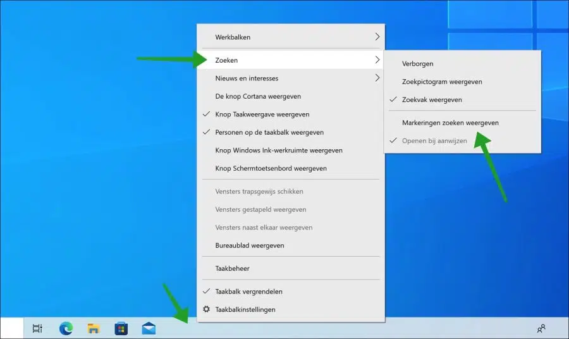
Task: Enable Knop Windows Ink-werkruimte weergeven
Action: (291, 151)
